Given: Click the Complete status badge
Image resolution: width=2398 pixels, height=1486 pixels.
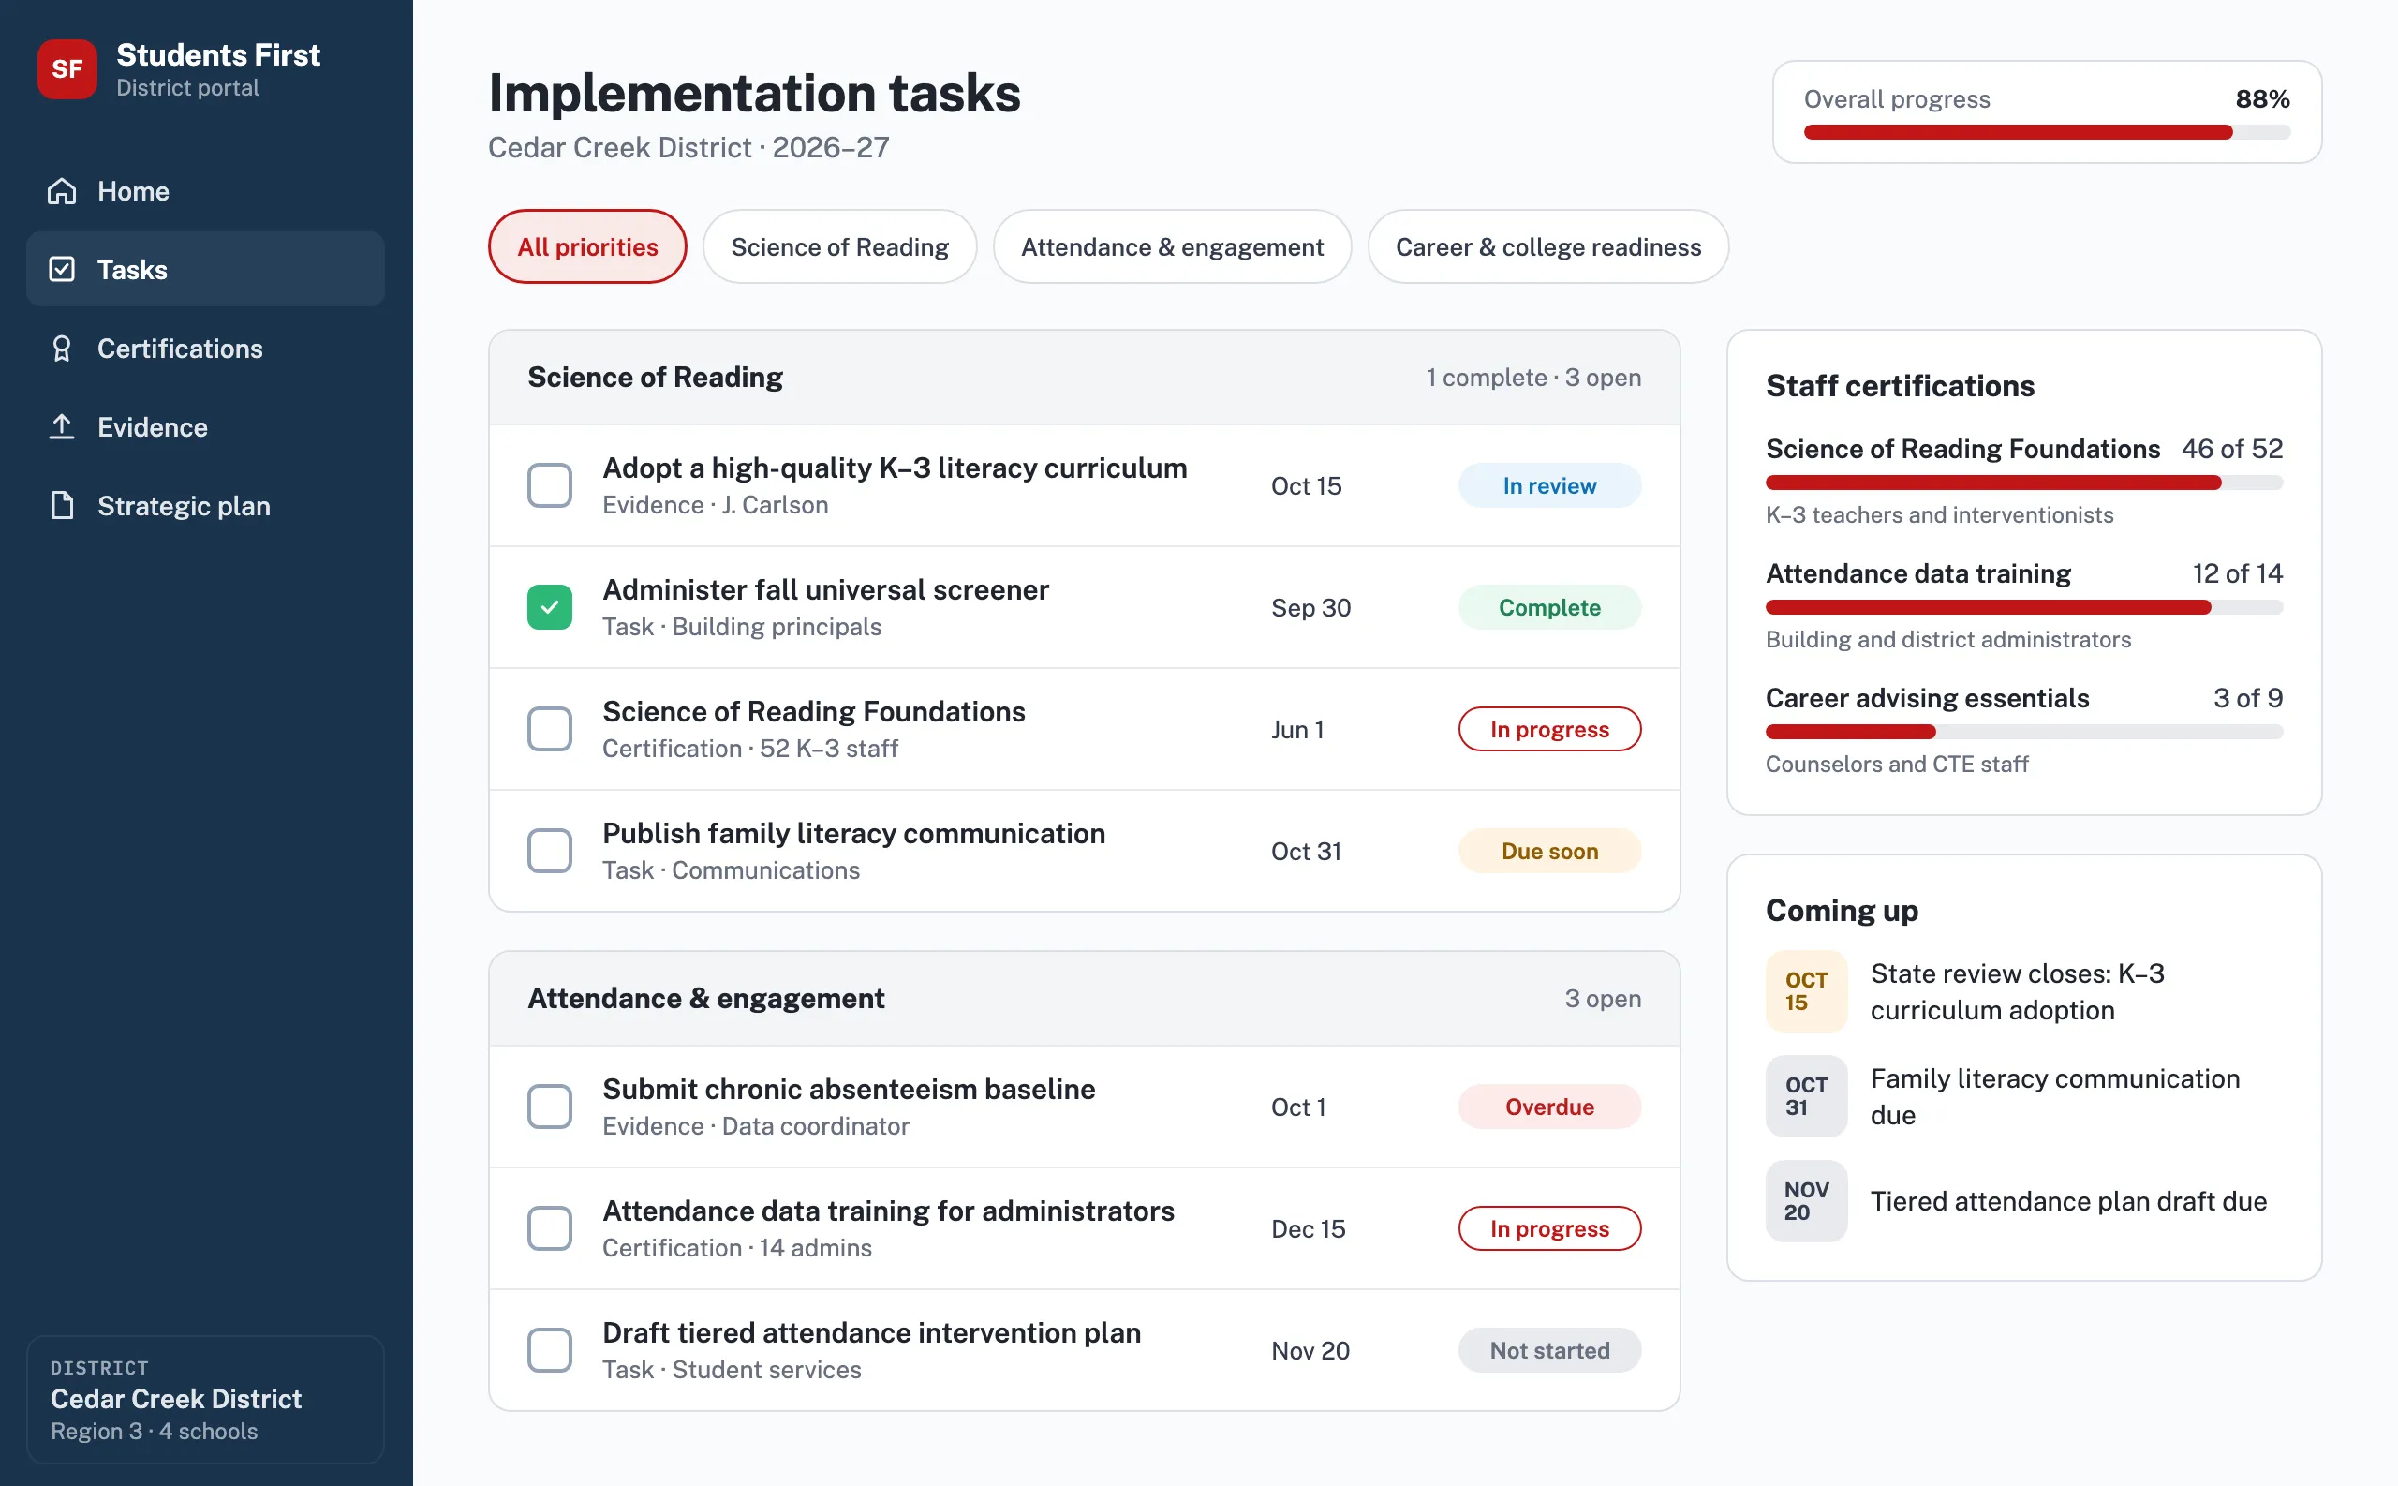Looking at the screenshot, I should click(x=1549, y=607).
